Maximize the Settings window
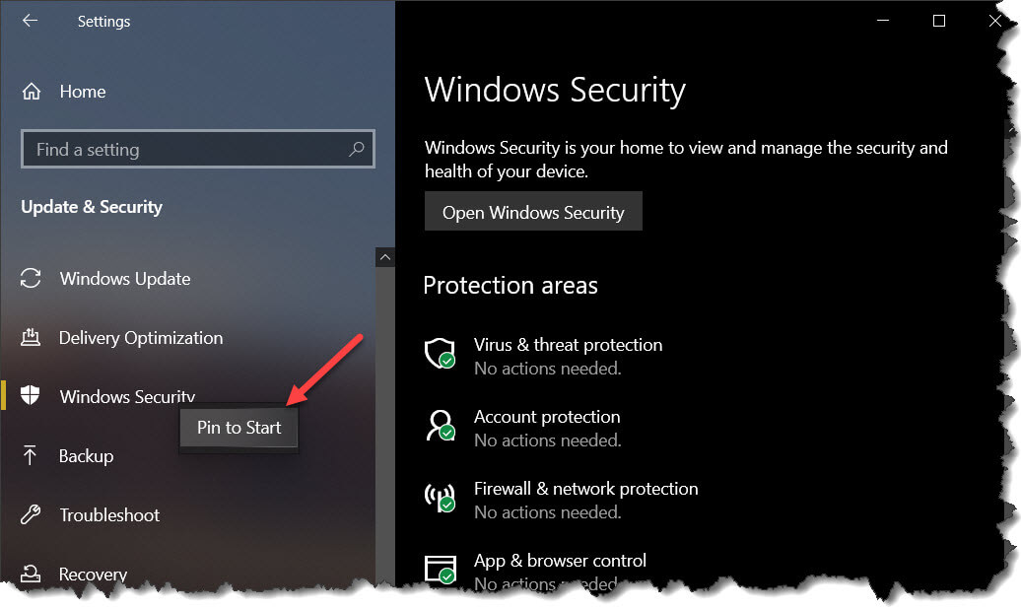This screenshot has height=609, width=1021. [939, 21]
